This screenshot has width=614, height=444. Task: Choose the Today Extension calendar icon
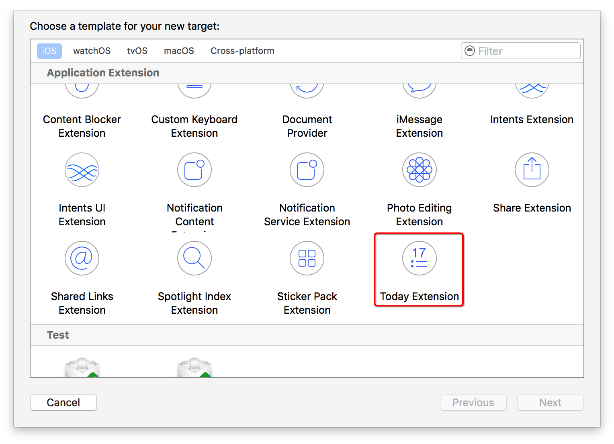420,258
